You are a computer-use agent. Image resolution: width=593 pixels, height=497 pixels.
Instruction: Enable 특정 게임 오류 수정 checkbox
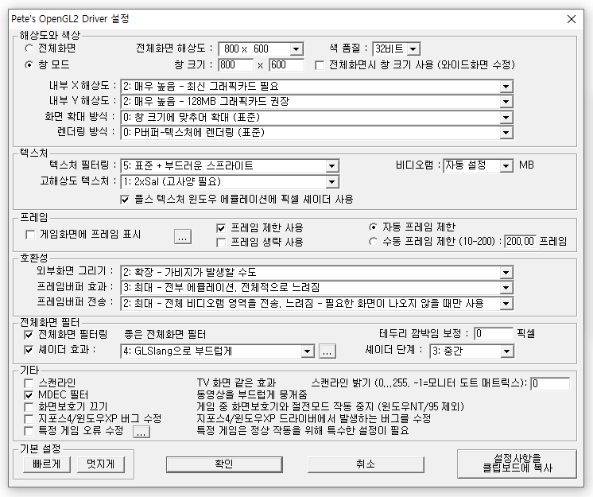point(29,431)
